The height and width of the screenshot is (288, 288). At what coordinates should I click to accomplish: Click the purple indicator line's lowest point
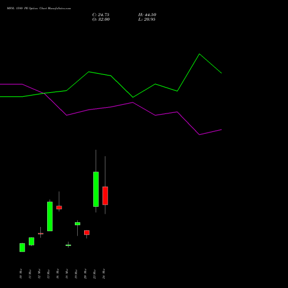[x=199, y=135]
